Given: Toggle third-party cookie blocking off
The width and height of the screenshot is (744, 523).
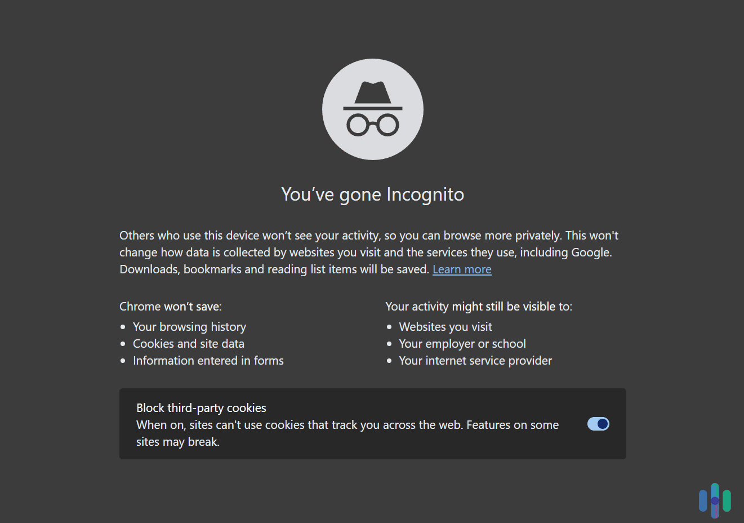Looking at the screenshot, I should click(x=598, y=424).
